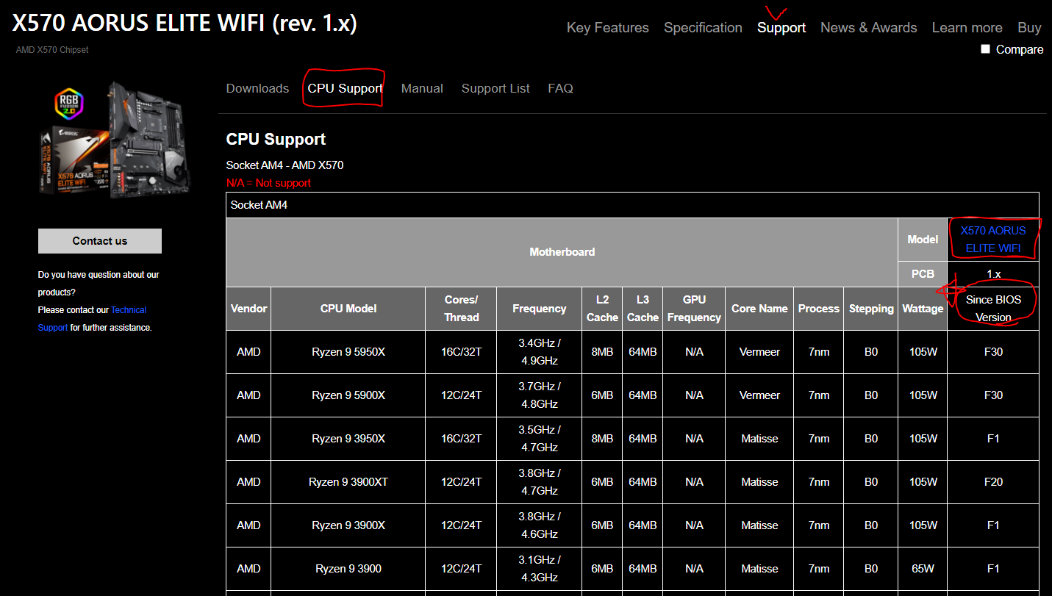Click the Frequency column header
The height and width of the screenshot is (596, 1052).
(x=539, y=309)
